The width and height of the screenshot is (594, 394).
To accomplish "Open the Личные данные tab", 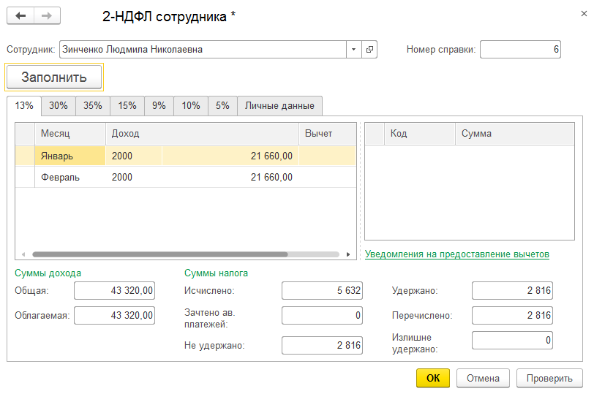I will coord(279,105).
